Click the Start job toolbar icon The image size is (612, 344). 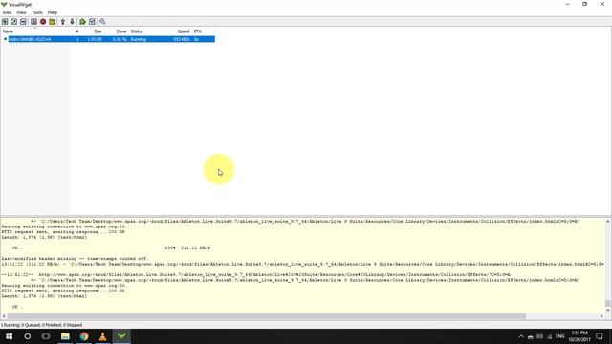click(34, 21)
